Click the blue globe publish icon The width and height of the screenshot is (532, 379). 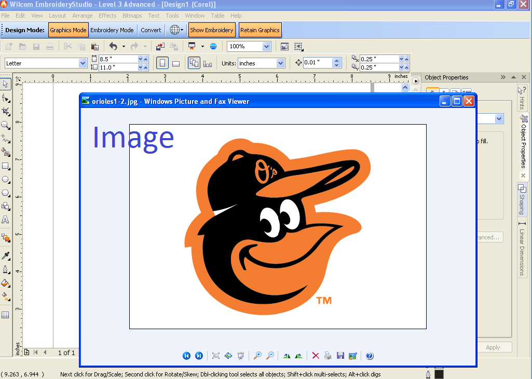tap(213, 46)
